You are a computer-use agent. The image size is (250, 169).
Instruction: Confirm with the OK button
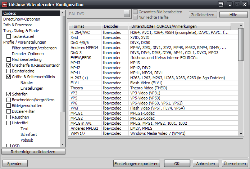pyautogui.click(x=177, y=164)
